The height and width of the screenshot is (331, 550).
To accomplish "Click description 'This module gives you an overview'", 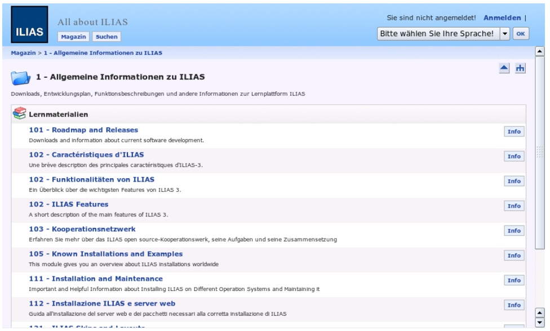I will click(x=123, y=264).
